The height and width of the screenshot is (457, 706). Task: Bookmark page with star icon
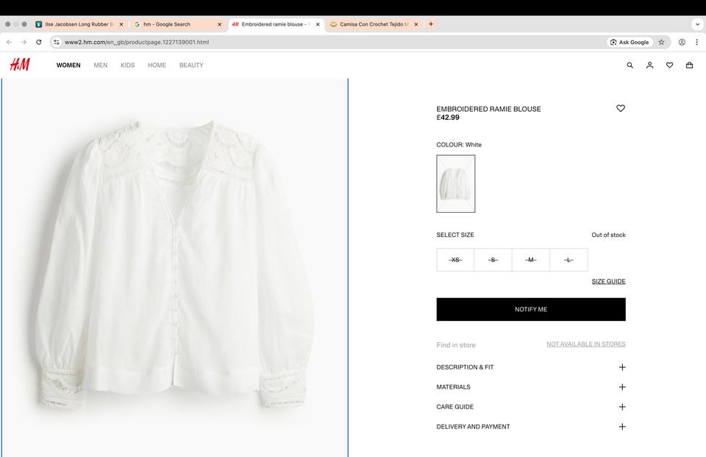pos(661,42)
